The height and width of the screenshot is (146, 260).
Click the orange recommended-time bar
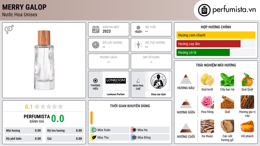(x=91, y=118)
